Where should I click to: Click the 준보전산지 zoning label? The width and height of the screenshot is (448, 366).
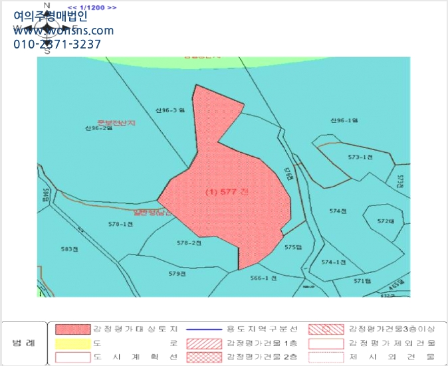[x=116, y=123]
